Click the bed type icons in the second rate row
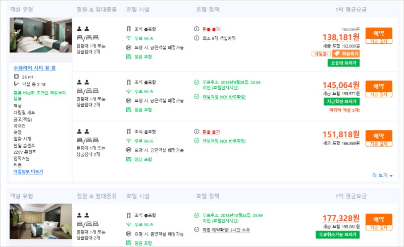 tap(84, 91)
